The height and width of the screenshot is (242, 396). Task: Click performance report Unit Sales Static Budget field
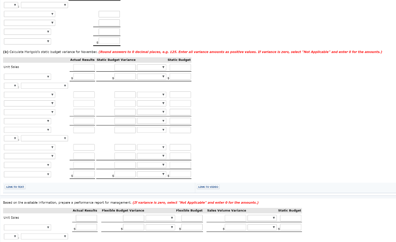click(291, 218)
